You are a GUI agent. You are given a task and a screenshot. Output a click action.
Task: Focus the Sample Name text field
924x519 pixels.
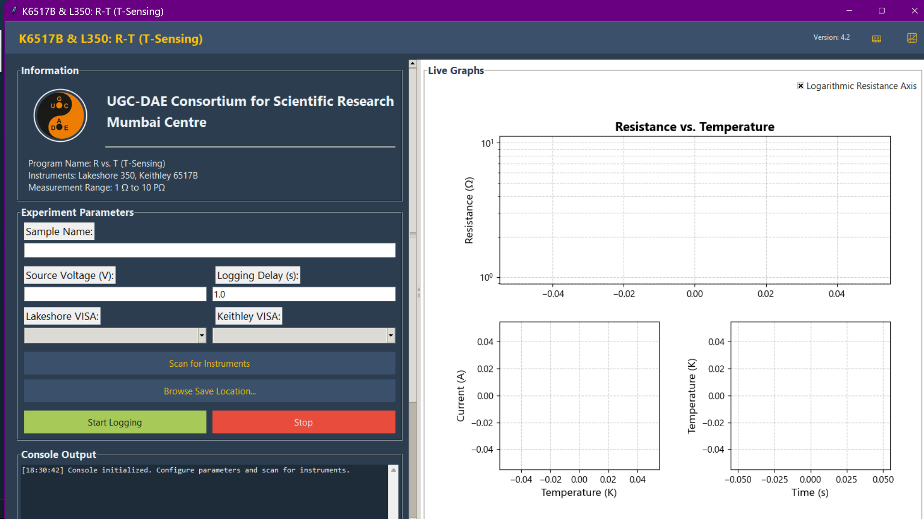209,250
